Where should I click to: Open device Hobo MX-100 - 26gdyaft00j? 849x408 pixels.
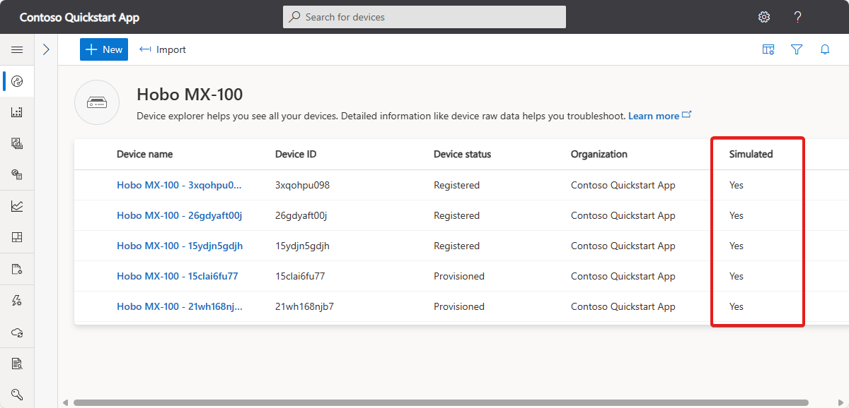click(x=180, y=215)
